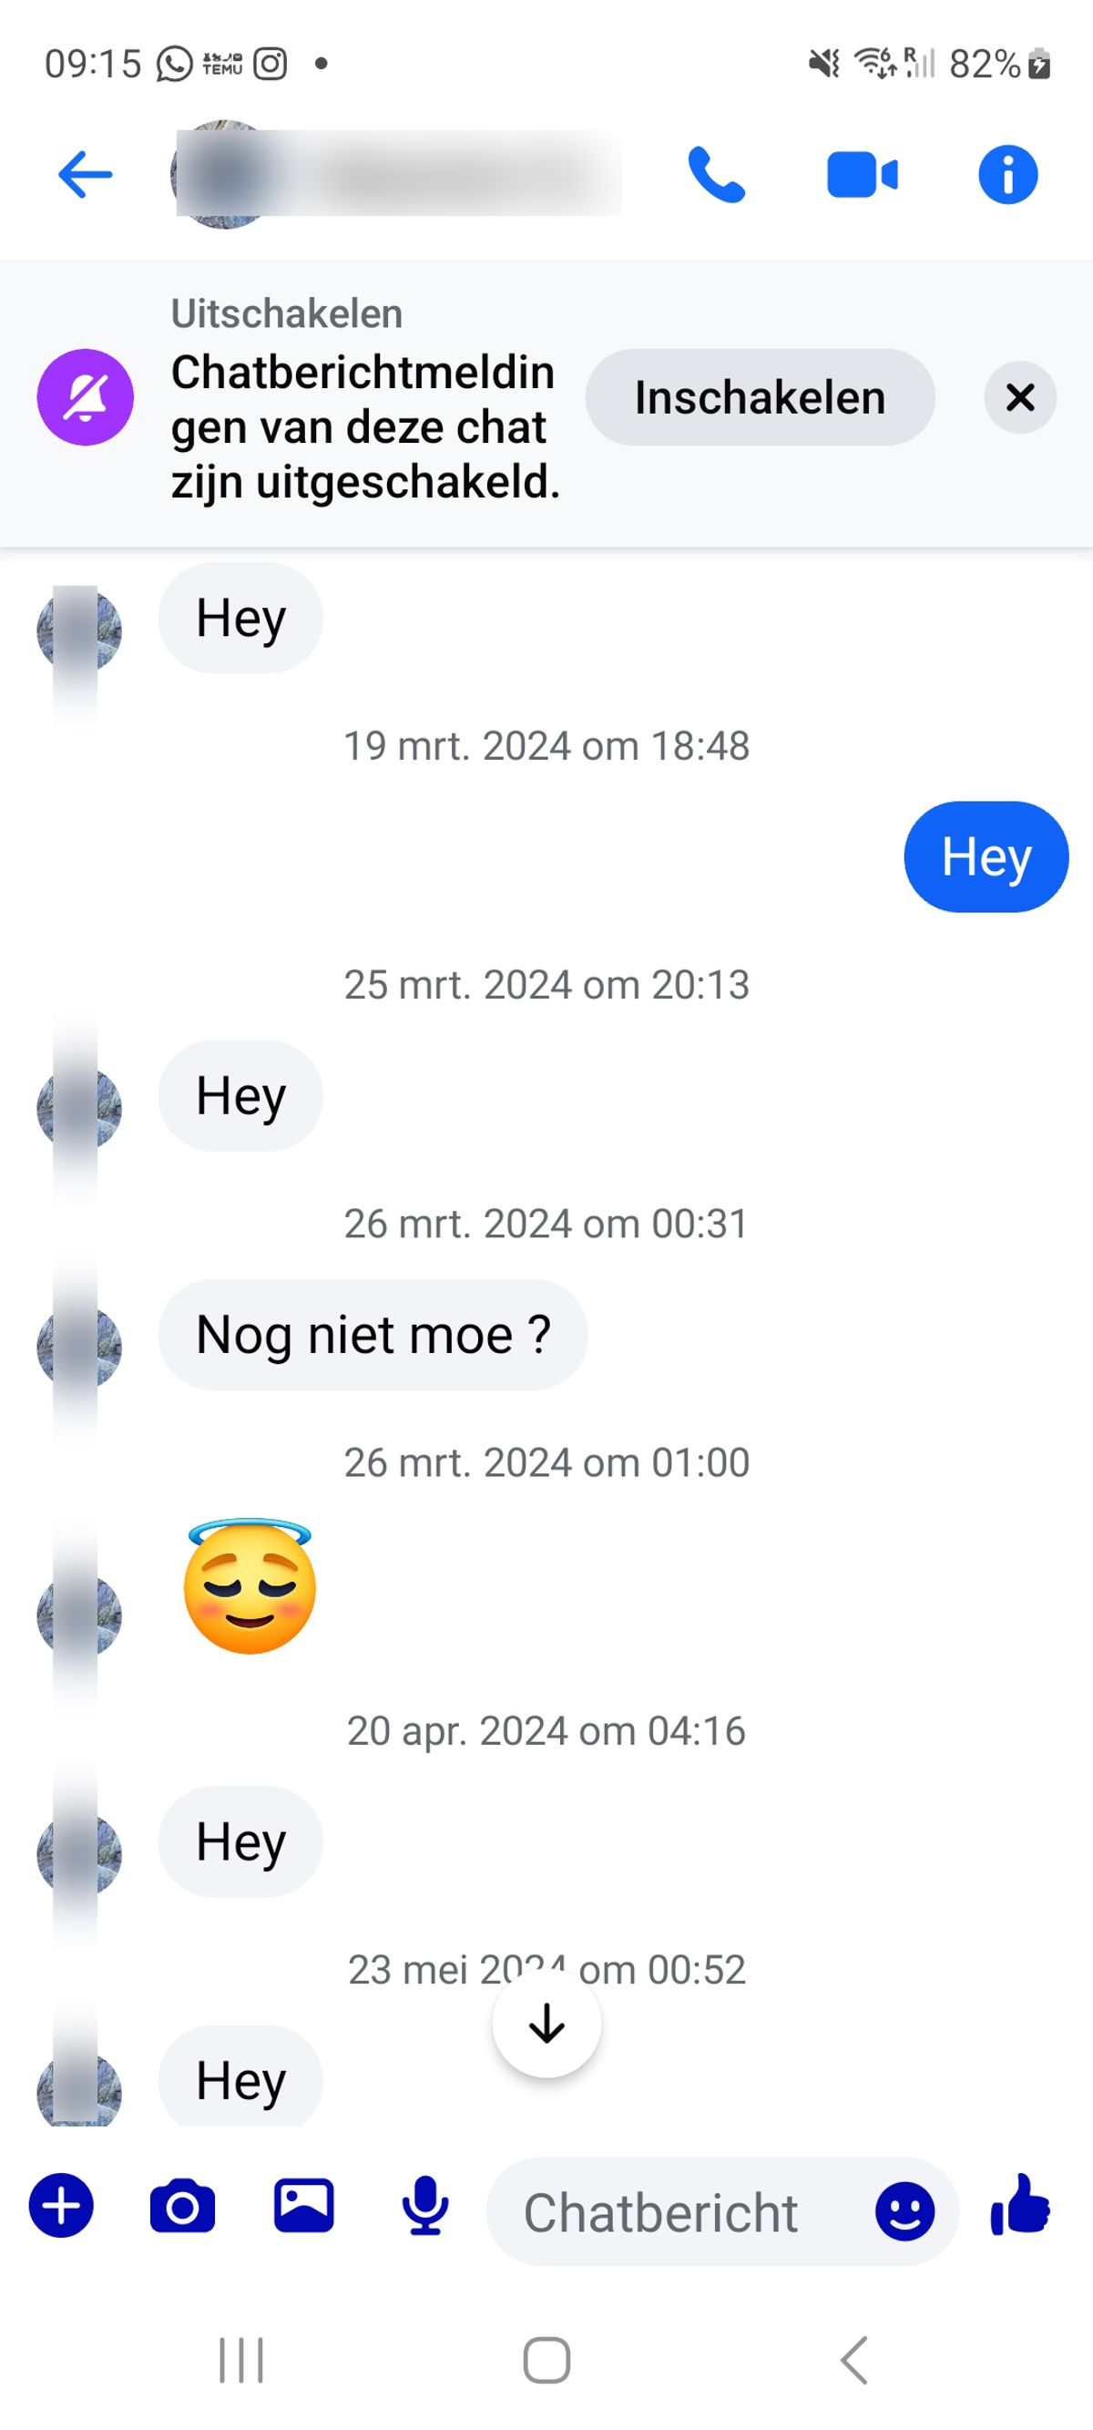Tap the purple muted bell icon

coord(85,397)
